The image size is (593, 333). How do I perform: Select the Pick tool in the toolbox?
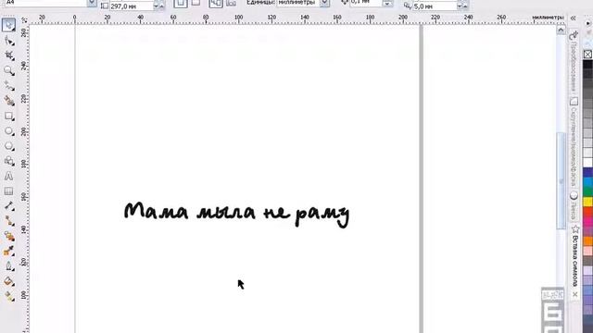coord(8,25)
